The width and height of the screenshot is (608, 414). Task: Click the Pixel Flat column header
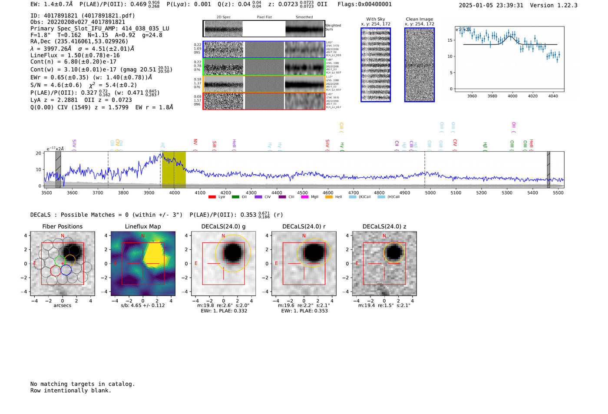tap(264, 17)
